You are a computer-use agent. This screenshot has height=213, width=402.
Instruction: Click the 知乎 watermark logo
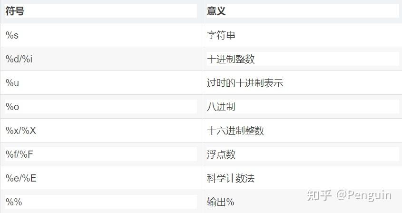click(x=319, y=195)
